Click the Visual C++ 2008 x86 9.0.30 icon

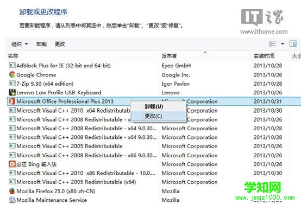12,155
